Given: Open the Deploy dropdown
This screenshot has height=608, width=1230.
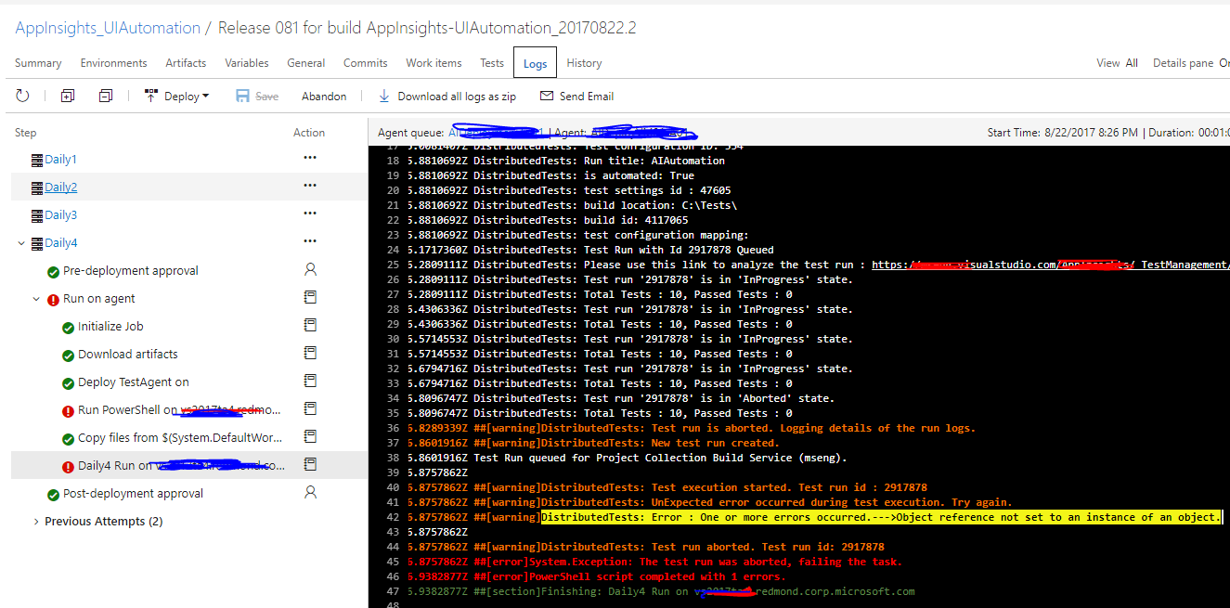Looking at the screenshot, I should pos(177,96).
